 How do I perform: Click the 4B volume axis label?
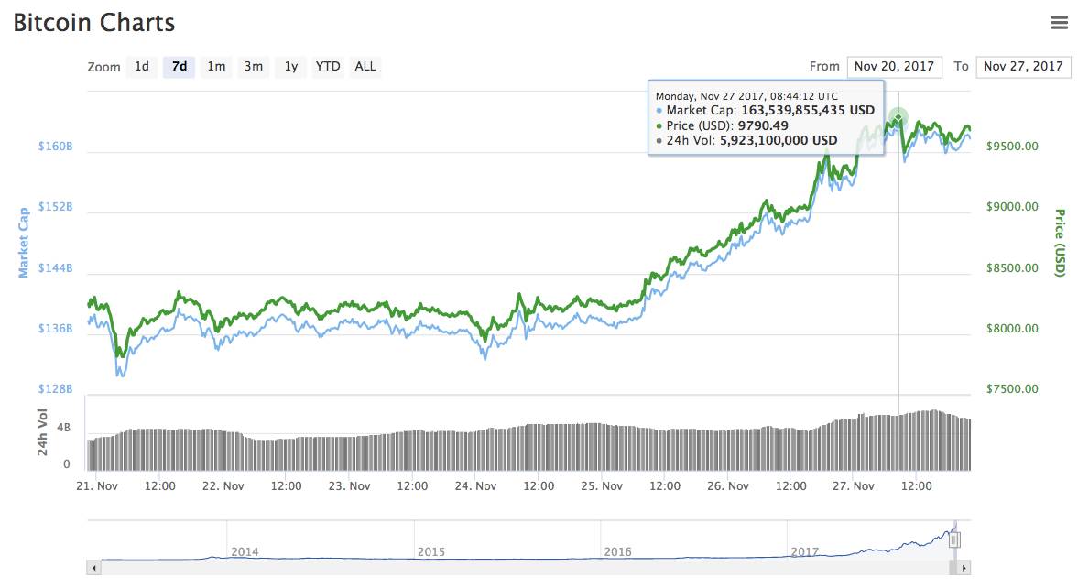click(63, 428)
